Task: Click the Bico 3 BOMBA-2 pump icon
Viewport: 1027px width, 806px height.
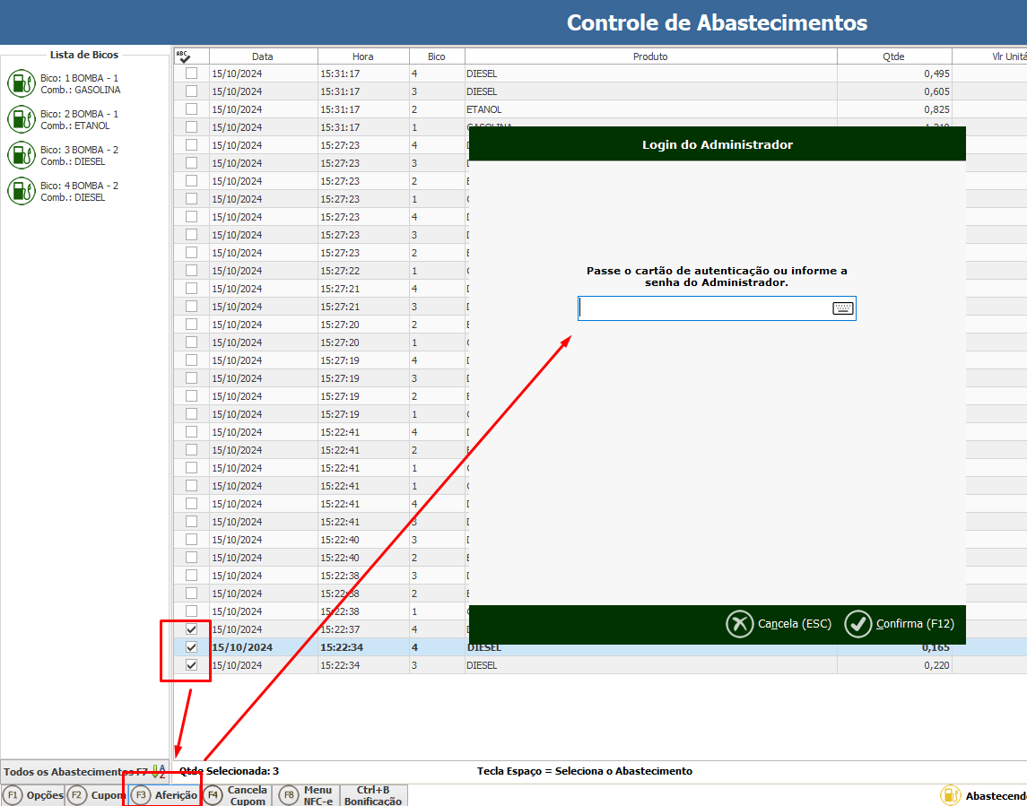Action: 21,155
